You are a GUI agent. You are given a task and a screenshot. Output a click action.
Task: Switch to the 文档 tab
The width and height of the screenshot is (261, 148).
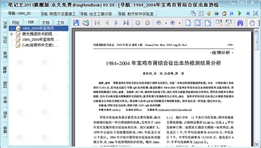[x=45, y=23]
